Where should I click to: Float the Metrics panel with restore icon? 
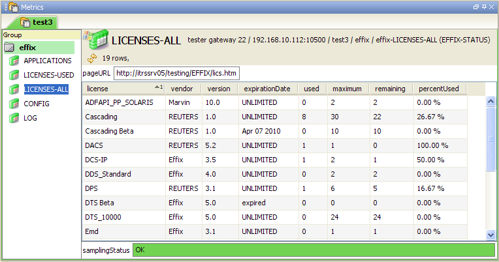tap(475, 7)
